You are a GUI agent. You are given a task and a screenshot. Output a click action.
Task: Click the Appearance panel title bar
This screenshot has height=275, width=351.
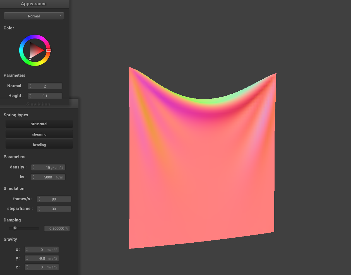(x=34, y=4)
